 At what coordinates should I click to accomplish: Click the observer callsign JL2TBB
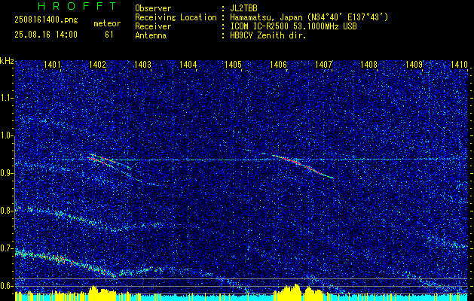click(243, 8)
